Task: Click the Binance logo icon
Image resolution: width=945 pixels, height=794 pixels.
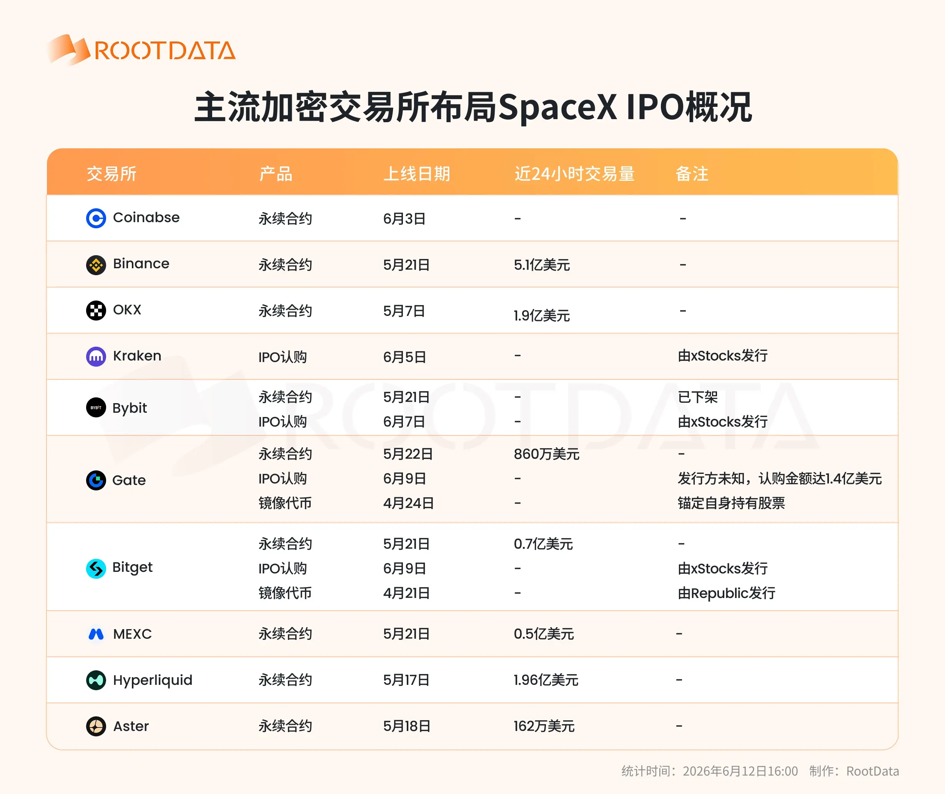Action: point(96,265)
